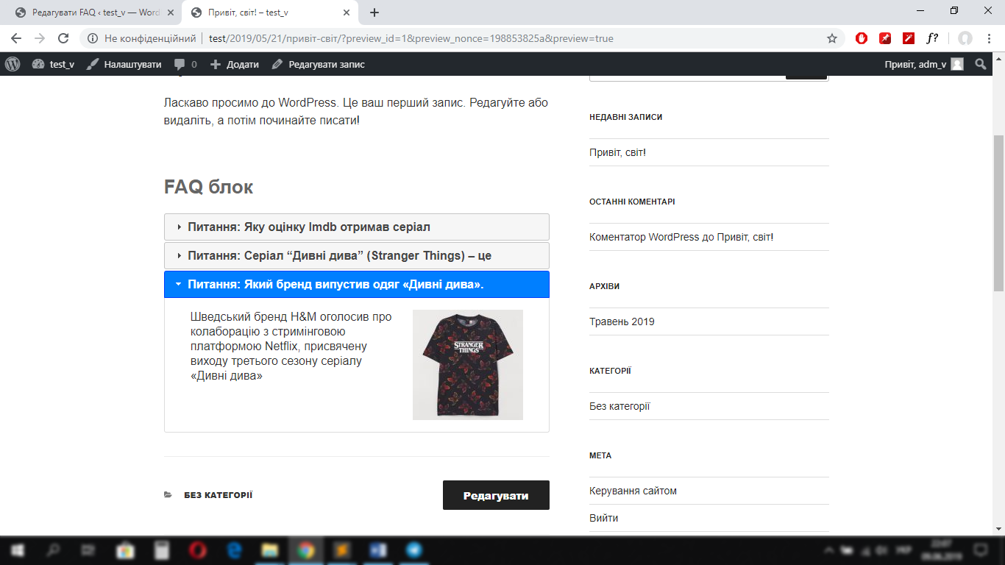Image resolution: width=1005 pixels, height=565 pixels.
Task: Click the Редагувати button below the post
Action: (496, 495)
